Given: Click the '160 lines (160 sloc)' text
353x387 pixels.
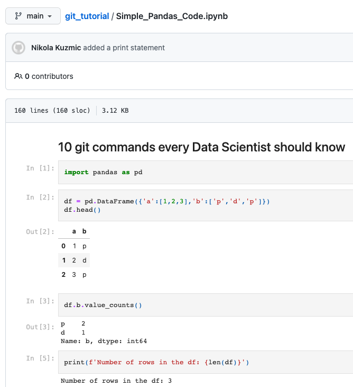Looking at the screenshot, I should coord(52,111).
